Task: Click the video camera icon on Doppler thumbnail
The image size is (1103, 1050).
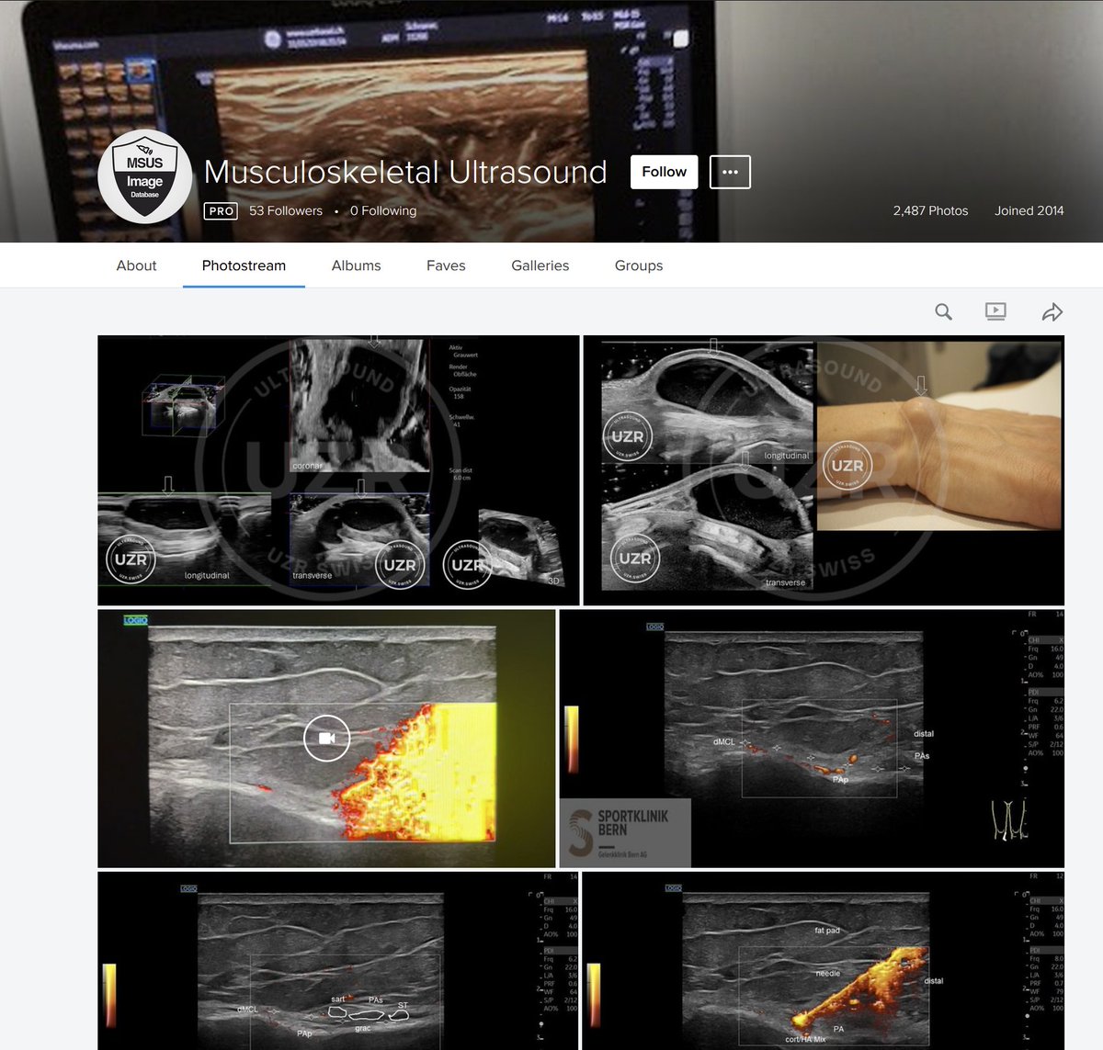Action: (326, 738)
